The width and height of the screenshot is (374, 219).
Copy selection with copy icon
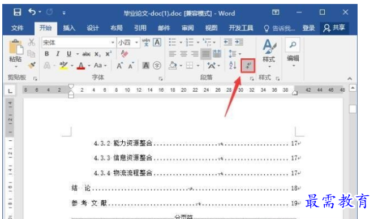pos(31,54)
